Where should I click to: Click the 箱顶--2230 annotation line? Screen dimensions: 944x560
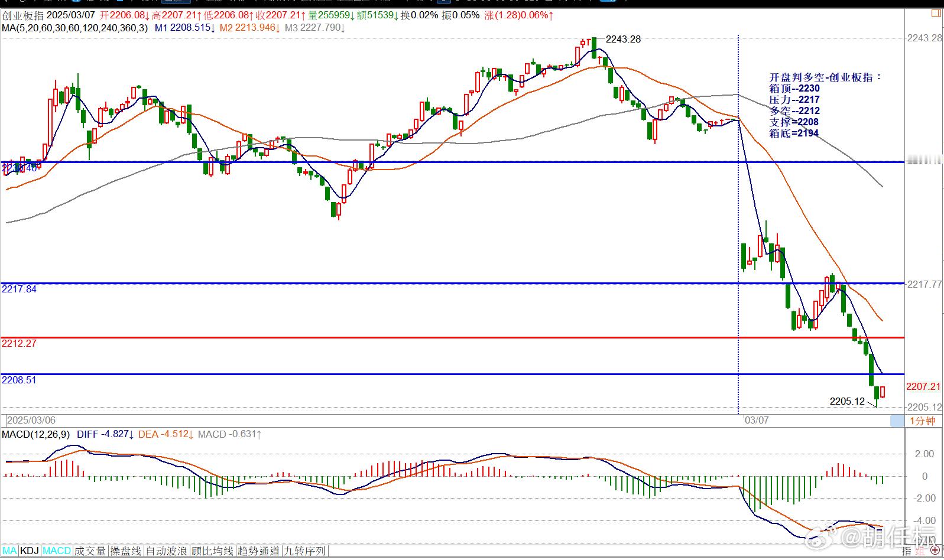[x=794, y=89]
